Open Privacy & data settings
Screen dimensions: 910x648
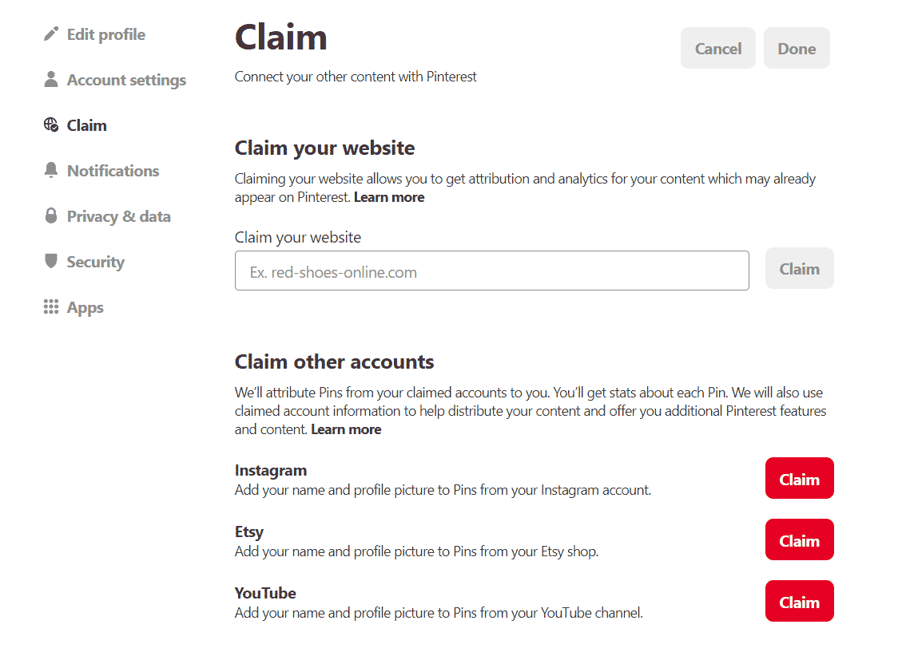118,216
